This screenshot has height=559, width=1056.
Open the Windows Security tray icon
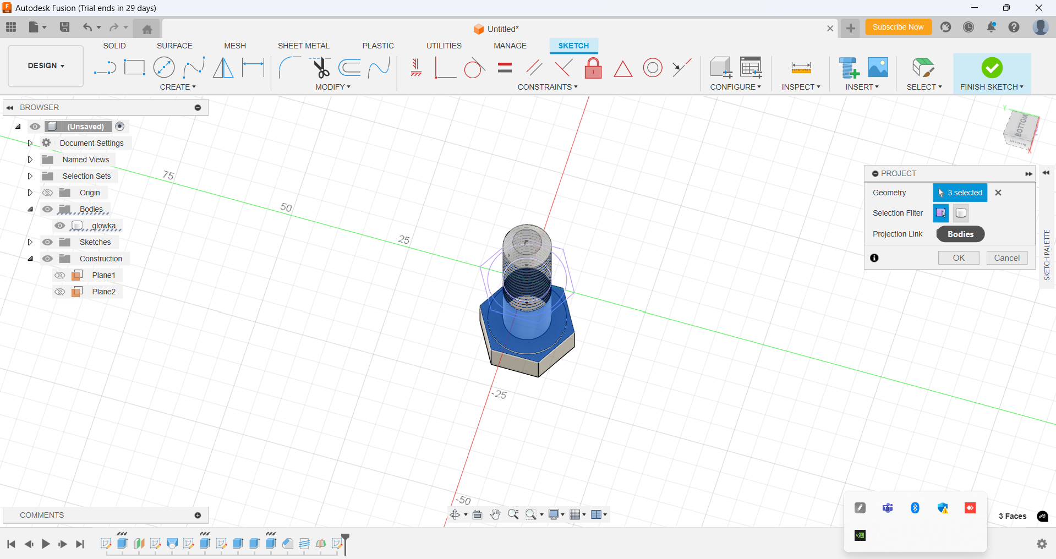pyautogui.click(x=943, y=508)
